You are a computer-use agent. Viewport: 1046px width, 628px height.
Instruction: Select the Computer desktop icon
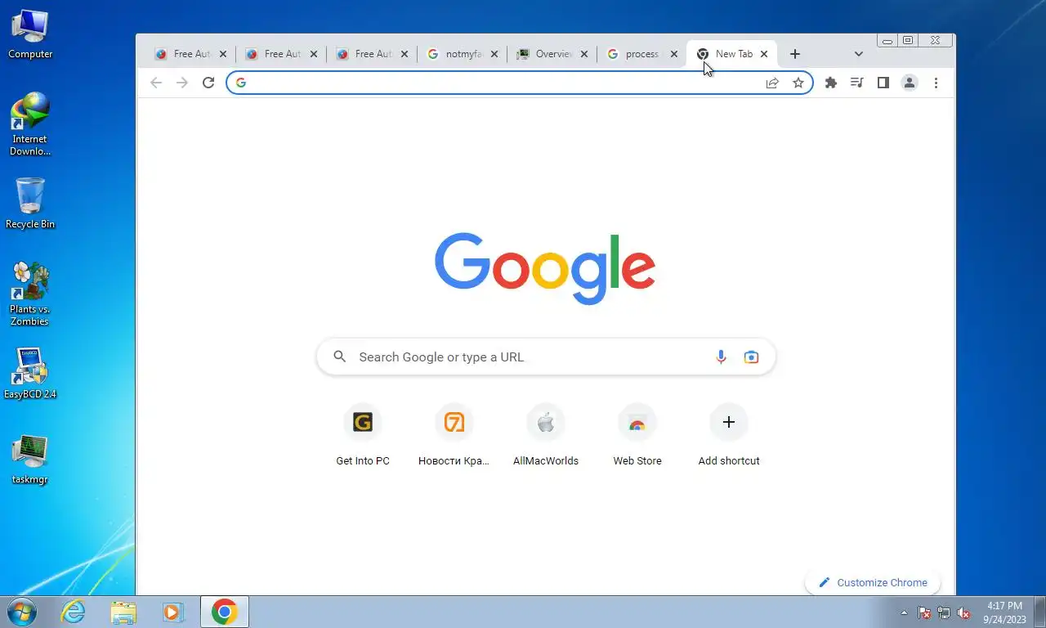click(30, 34)
